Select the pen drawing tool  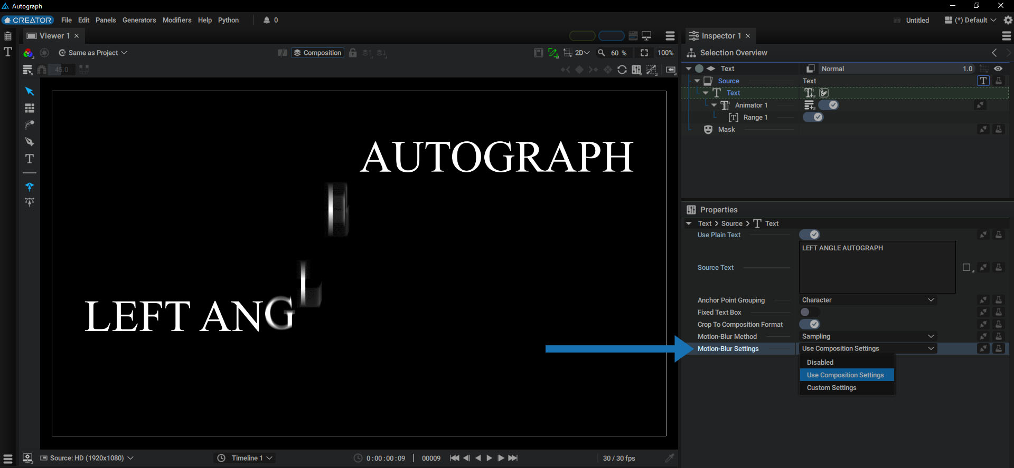tap(30, 142)
